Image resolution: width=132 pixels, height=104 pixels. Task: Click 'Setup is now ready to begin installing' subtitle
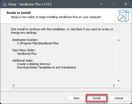56,17
